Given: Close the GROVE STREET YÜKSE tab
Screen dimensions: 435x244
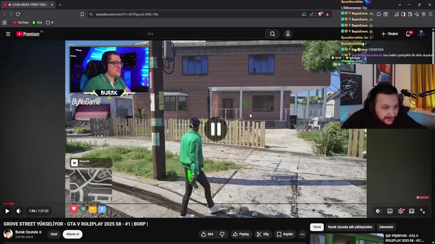Looking at the screenshot, I should click(52, 5).
